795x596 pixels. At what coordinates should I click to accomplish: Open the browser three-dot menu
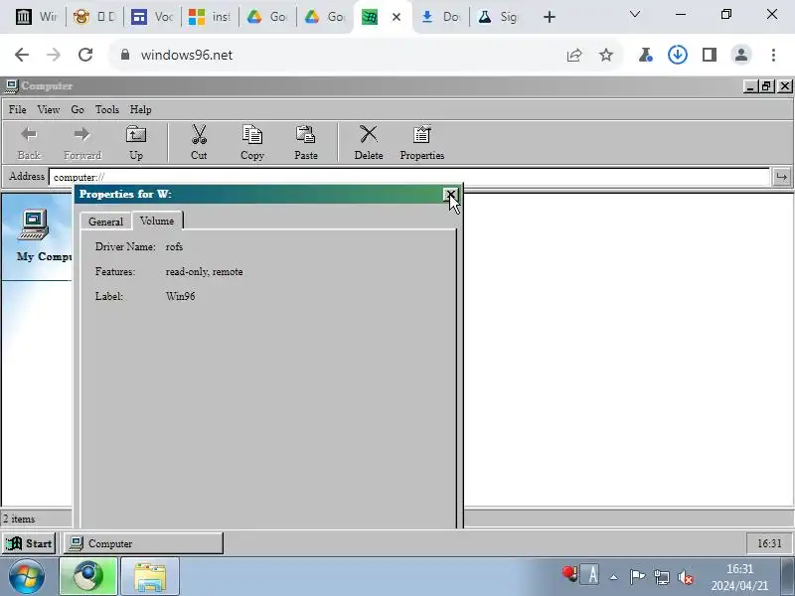click(x=773, y=55)
